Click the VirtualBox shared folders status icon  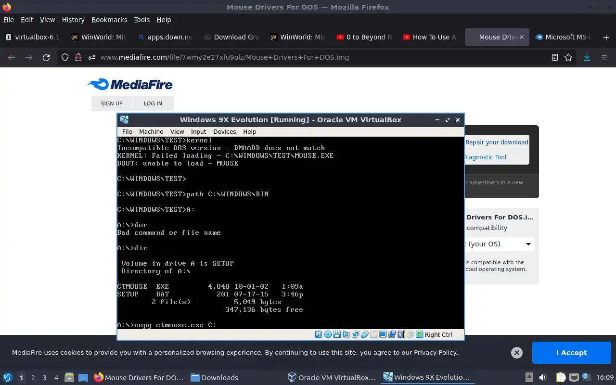point(373,334)
